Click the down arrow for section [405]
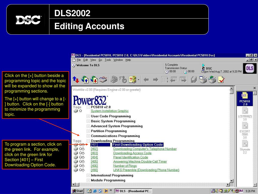Image resolution: width=258 pixels, height=194 pixels. coord(83,162)
